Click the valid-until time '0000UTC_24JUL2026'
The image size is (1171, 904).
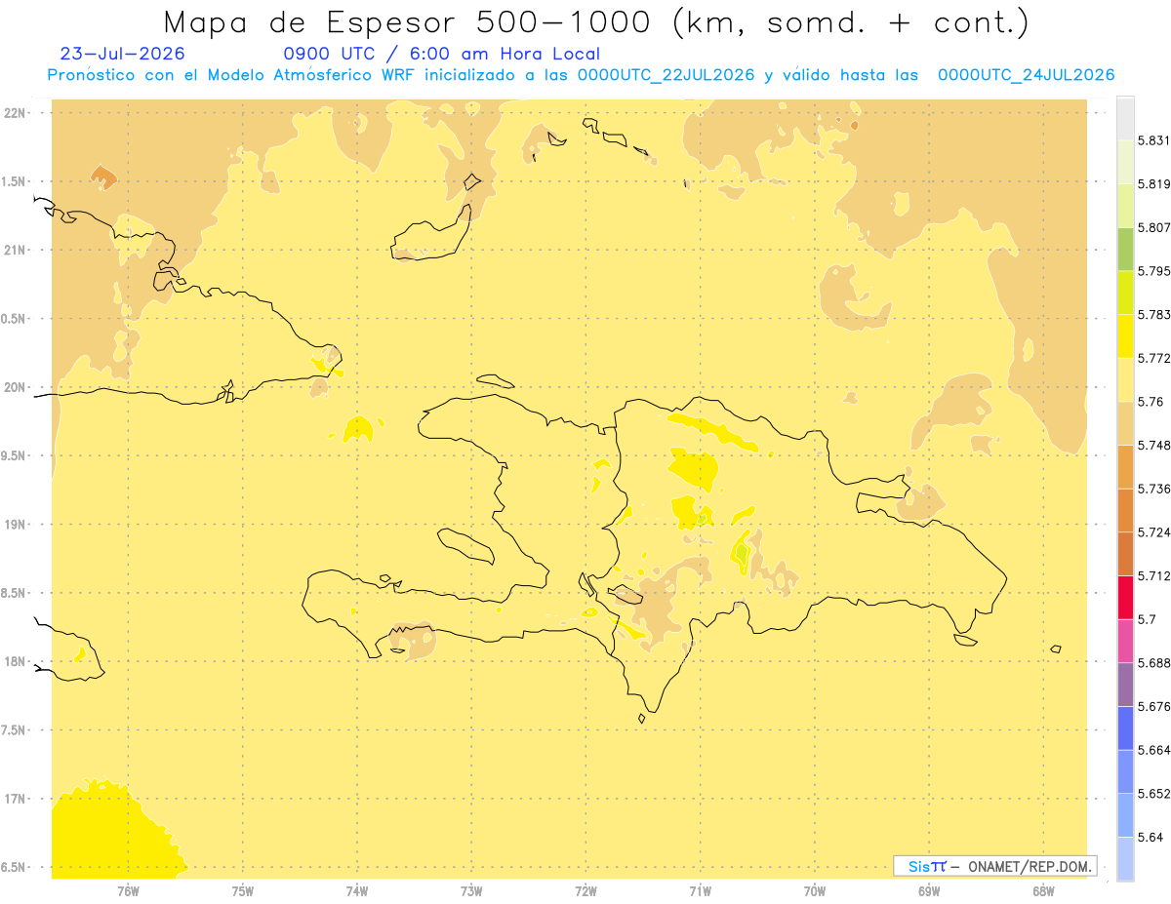pos(1027,75)
